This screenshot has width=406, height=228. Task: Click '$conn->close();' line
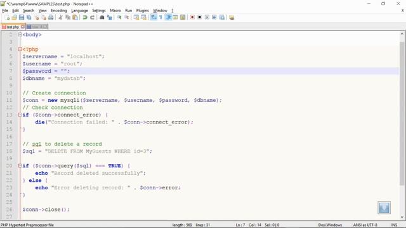(x=46, y=210)
